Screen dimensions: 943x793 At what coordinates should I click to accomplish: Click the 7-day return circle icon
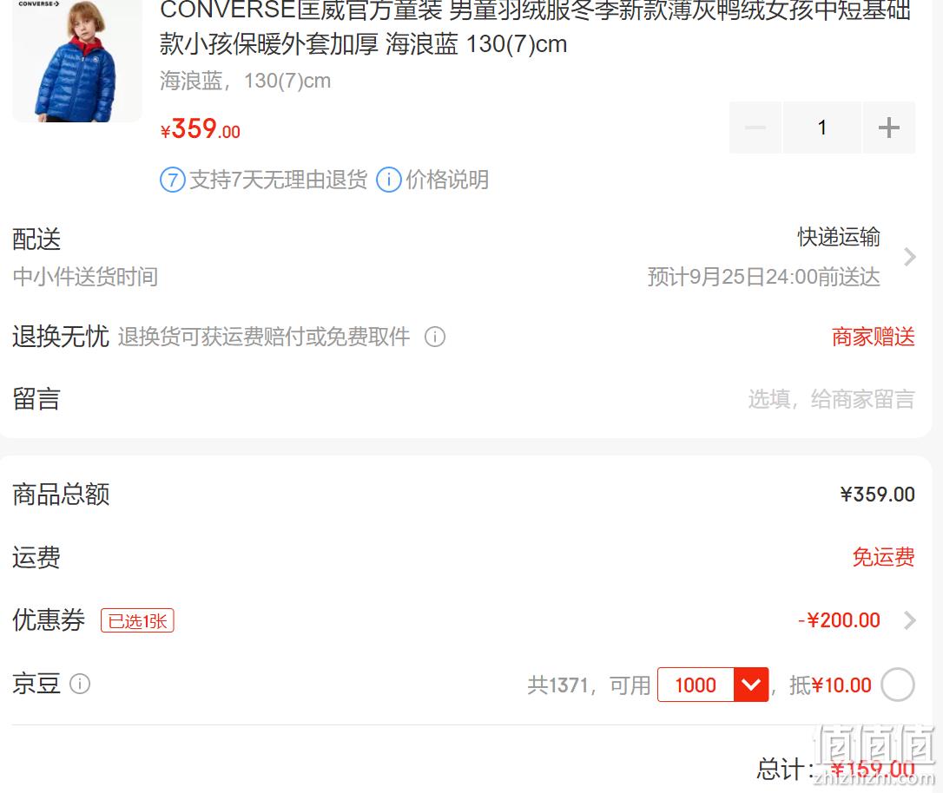pos(173,180)
